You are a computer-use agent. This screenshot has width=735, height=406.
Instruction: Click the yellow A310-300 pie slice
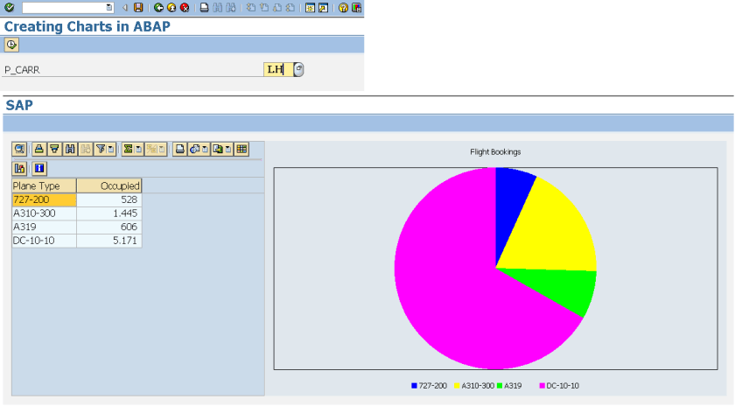553,230
